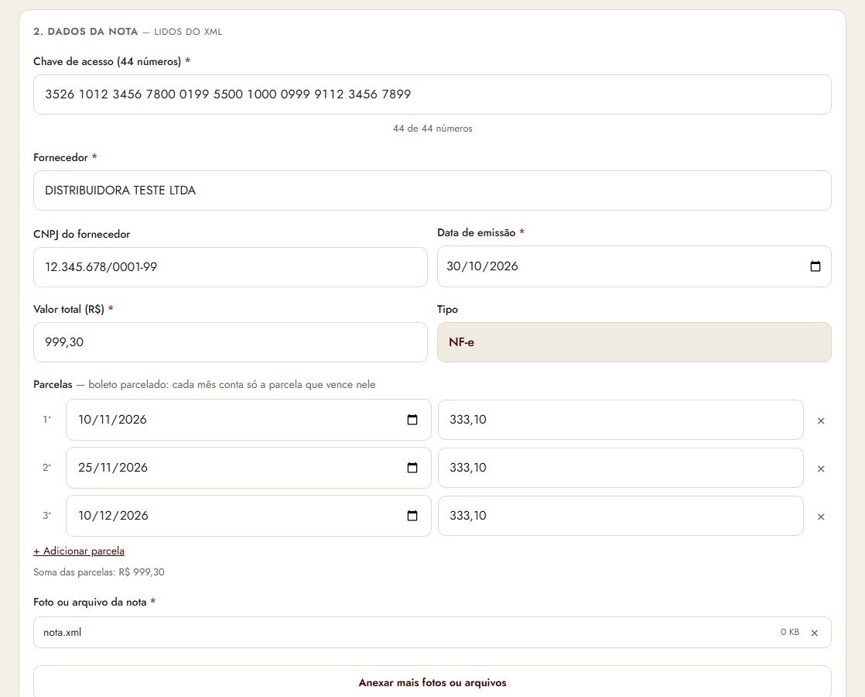Edit the CNPJ do fornecedor field
The width and height of the screenshot is (865, 697).
coord(231,267)
